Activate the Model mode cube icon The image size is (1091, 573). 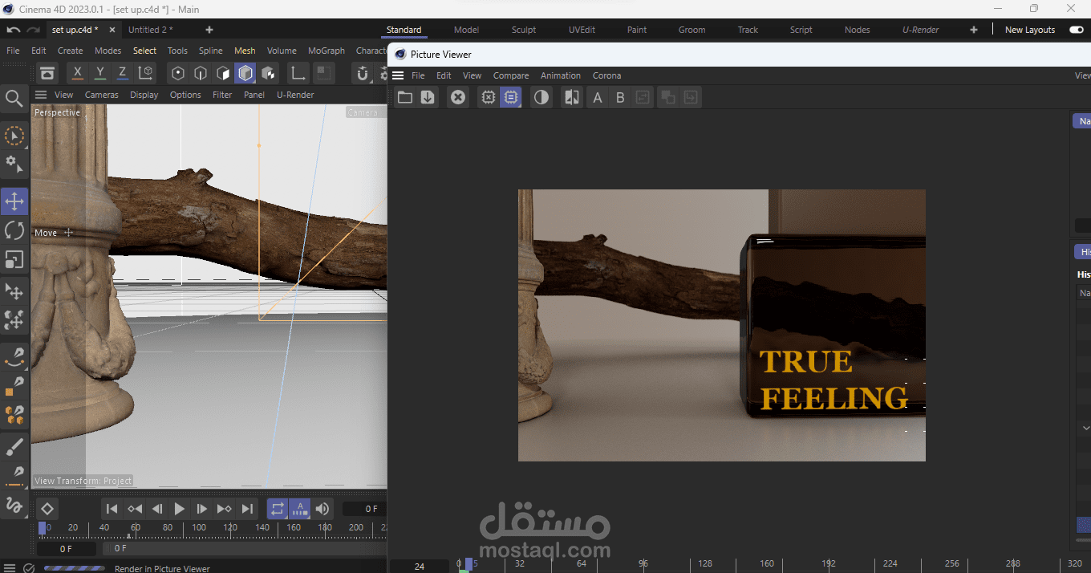pyautogui.click(x=245, y=73)
